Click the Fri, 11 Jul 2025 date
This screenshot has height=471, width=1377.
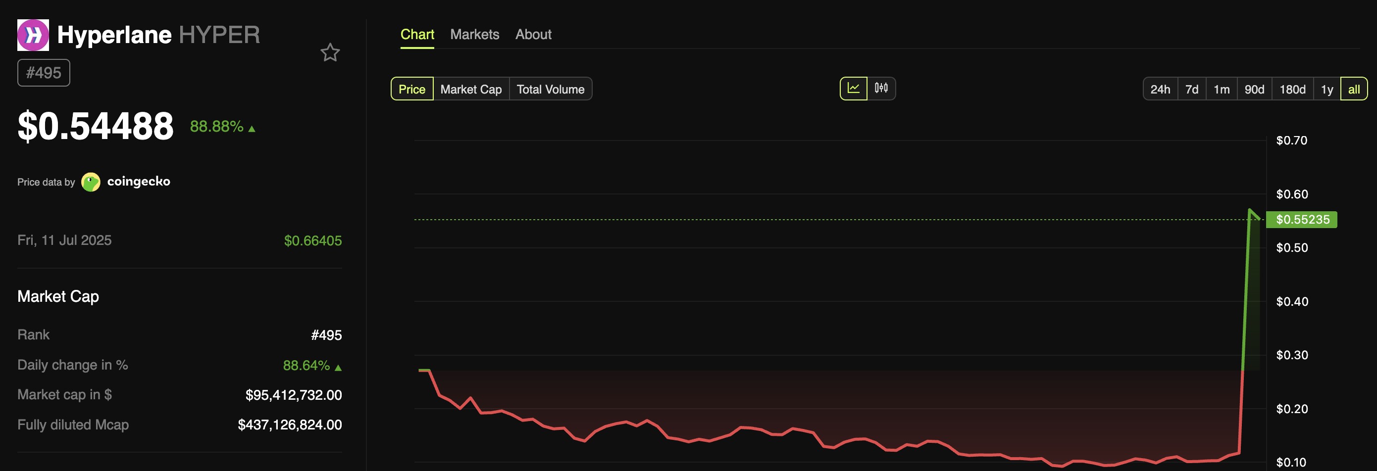point(64,240)
